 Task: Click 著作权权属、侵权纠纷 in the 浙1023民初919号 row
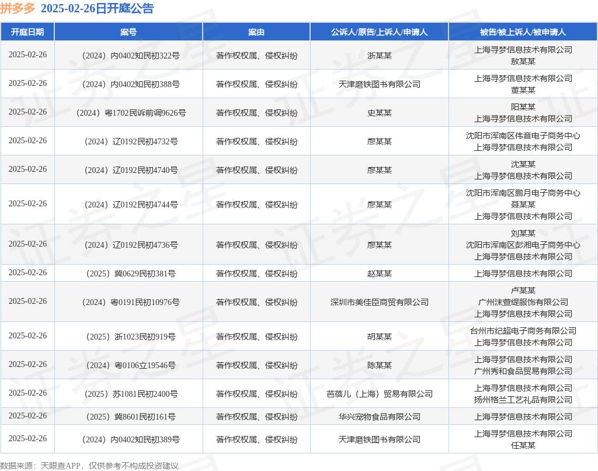[257, 336]
